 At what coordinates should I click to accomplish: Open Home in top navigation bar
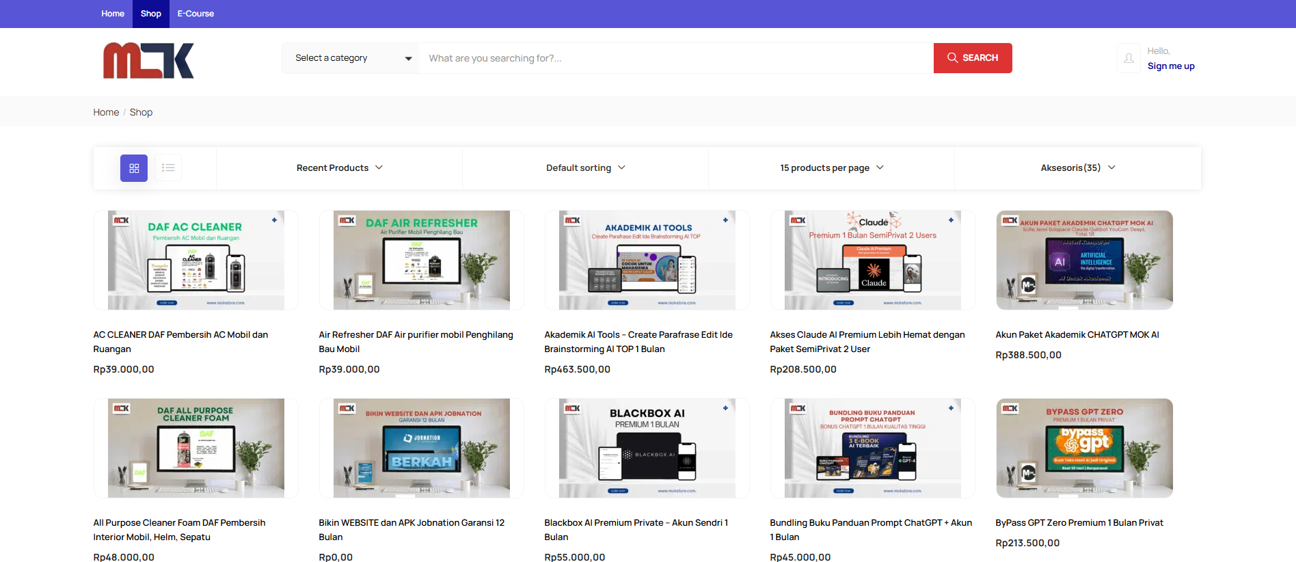click(113, 14)
